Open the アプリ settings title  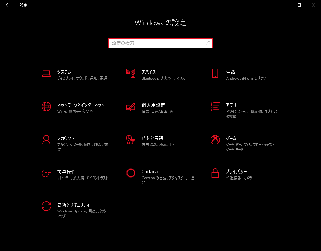[231, 105]
